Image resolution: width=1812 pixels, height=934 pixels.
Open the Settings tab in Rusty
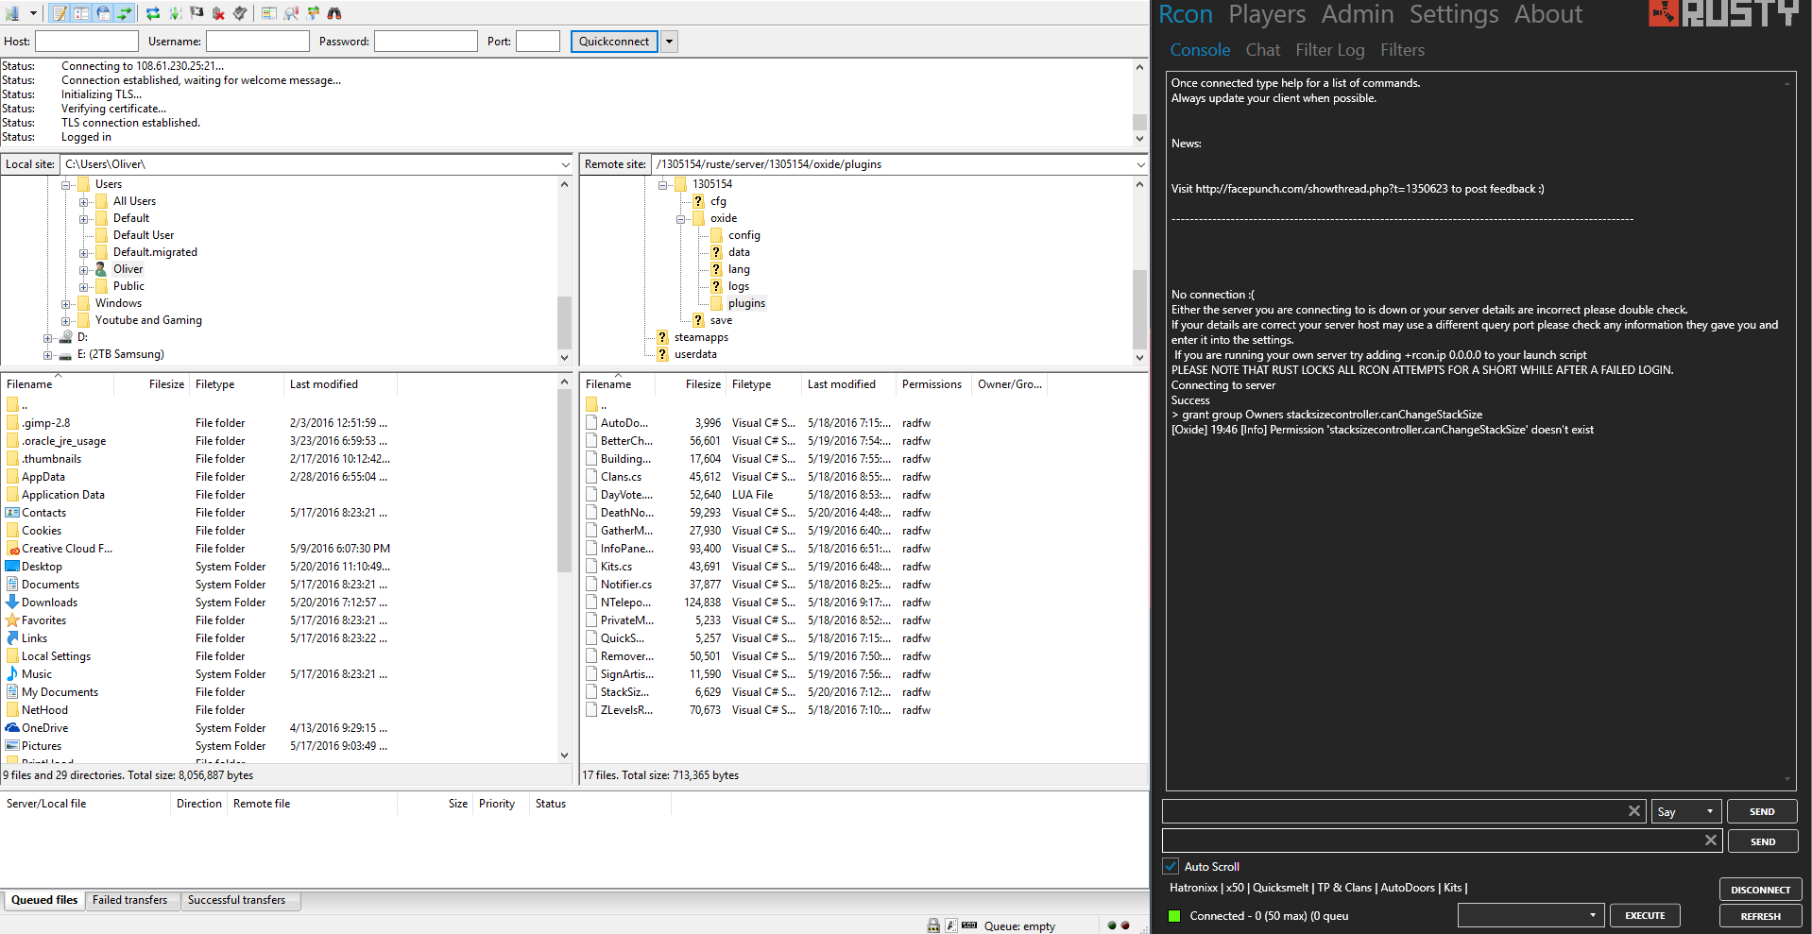(x=1454, y=14)
